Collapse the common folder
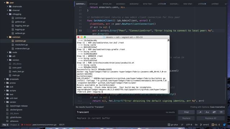Viewport: 230px width, 129px height. [8, 37]
